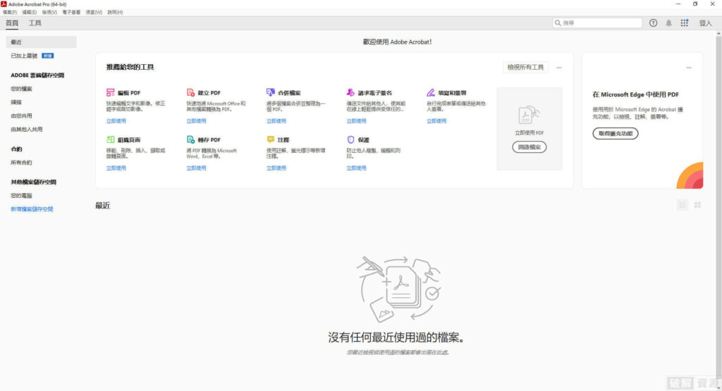Open the 電子簽署 menu

point(71,13)
